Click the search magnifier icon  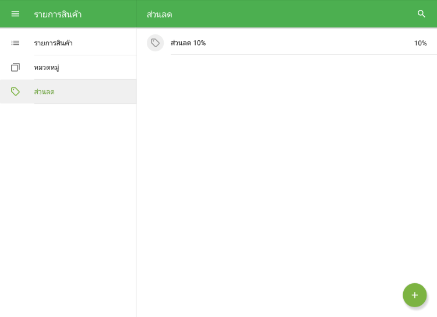pyautogui.click(x=421, y=14)
